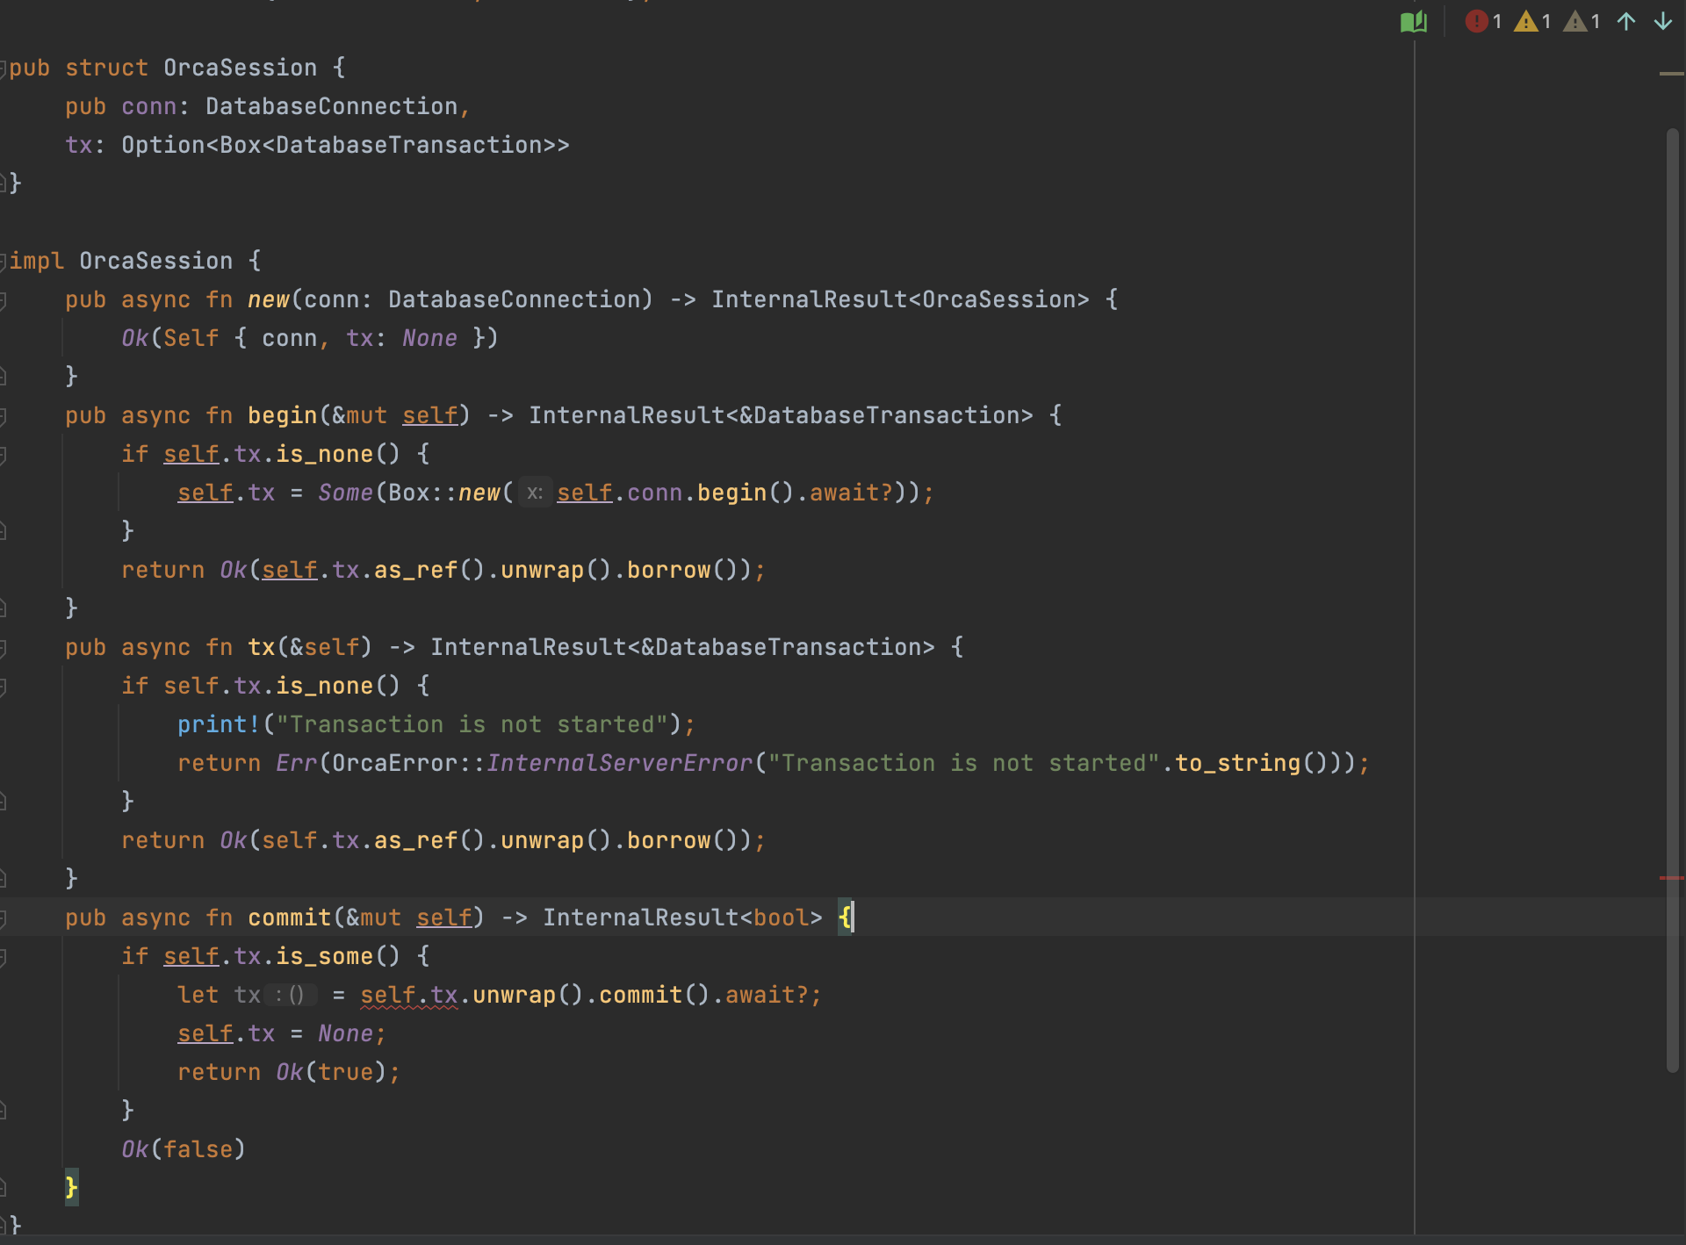Collapse the pub struct OrcaSession block

(4, 68)
